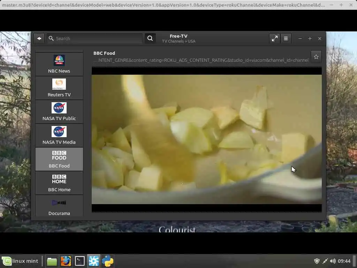This screenshot has width=357, height=268.
Task: Open the Python app in taskbar
Action: click(108, 261)
